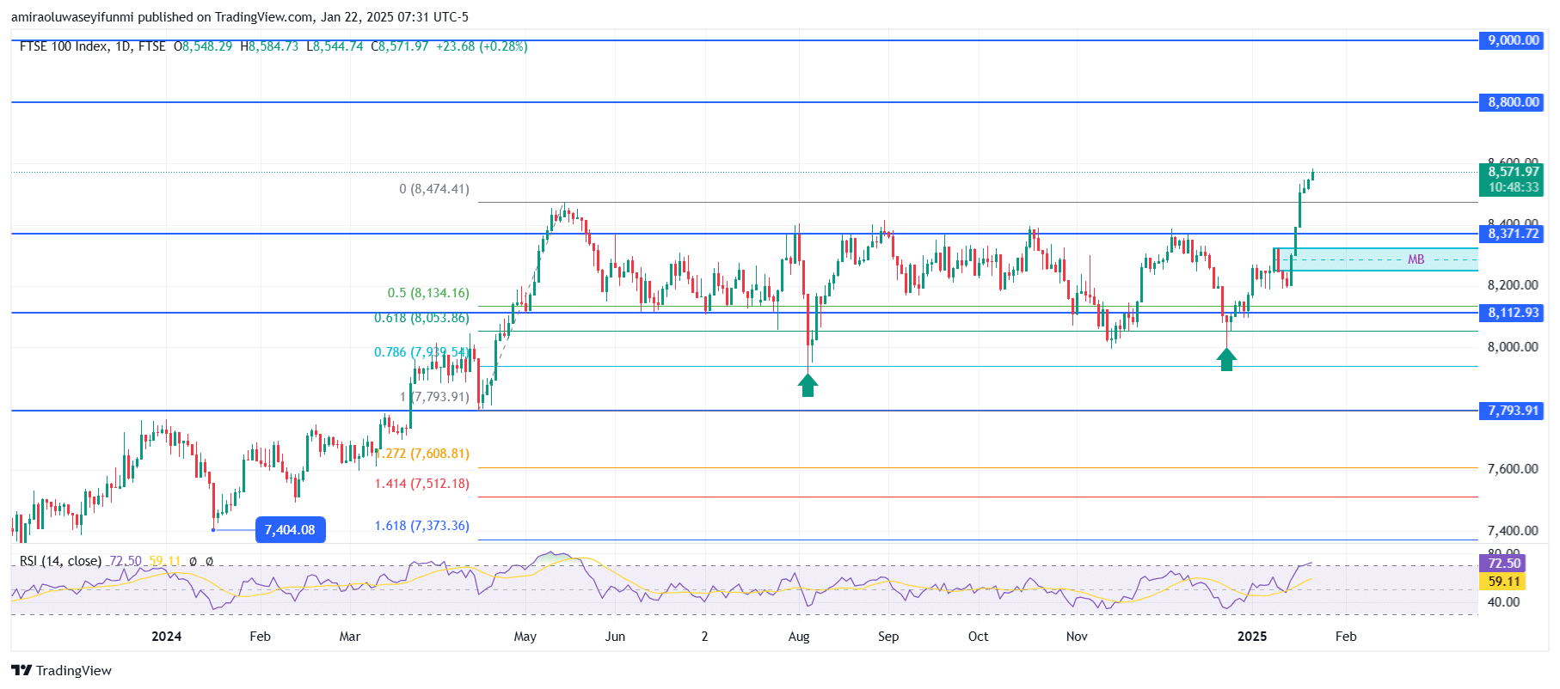Click the 8,112.93 price level label
The height and width of the screenshot is (689, 1560).
point(1513,313)
